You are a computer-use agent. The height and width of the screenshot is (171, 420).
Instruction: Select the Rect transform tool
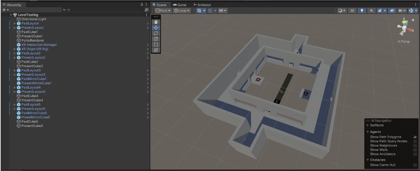pos(156,44)
